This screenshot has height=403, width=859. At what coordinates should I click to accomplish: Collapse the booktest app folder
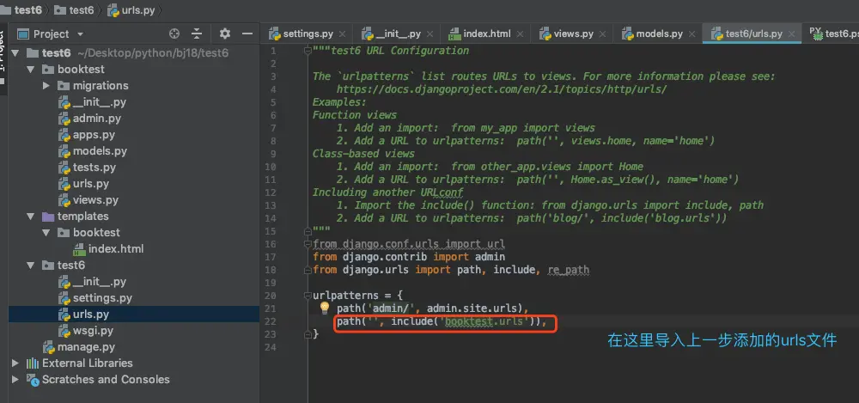click(x=31, y=70)
